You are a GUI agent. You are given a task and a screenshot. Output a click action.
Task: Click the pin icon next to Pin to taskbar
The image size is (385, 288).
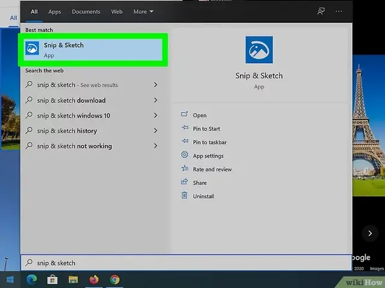[x=185, y=141]
